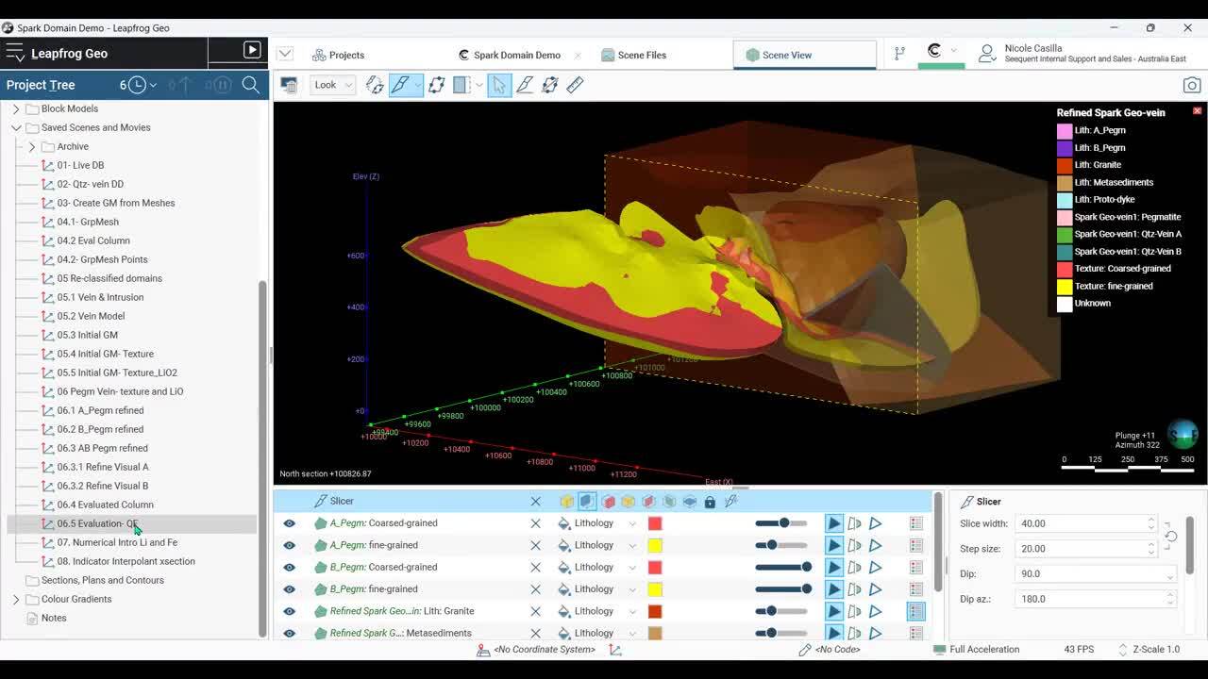The width and height of the screenshot is (1208, 679).
Task: Open the Leapfrog Geo hamburger menu
Action: (14, 53)
